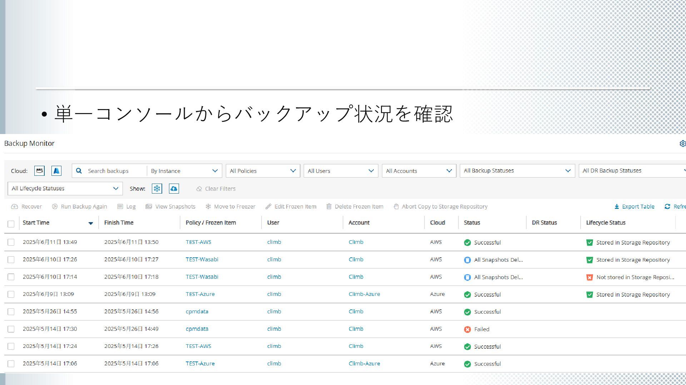Click Delete Frozen Item
Image resolution: width=686 pixels, height=385 pixels.
coord(354,206)
